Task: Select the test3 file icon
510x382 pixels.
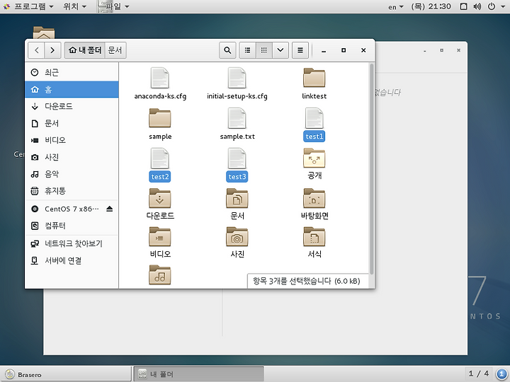Action: point(237,158)
